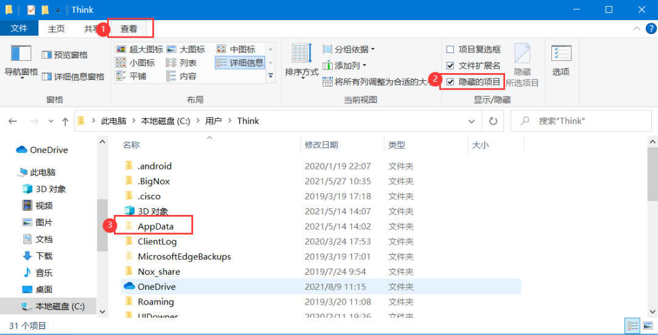
Task: Choose the list layout
Action: tap(182, 63)
